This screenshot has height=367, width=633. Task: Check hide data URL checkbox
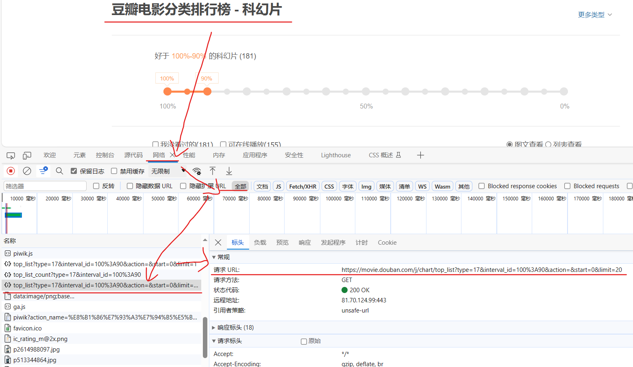130,186
